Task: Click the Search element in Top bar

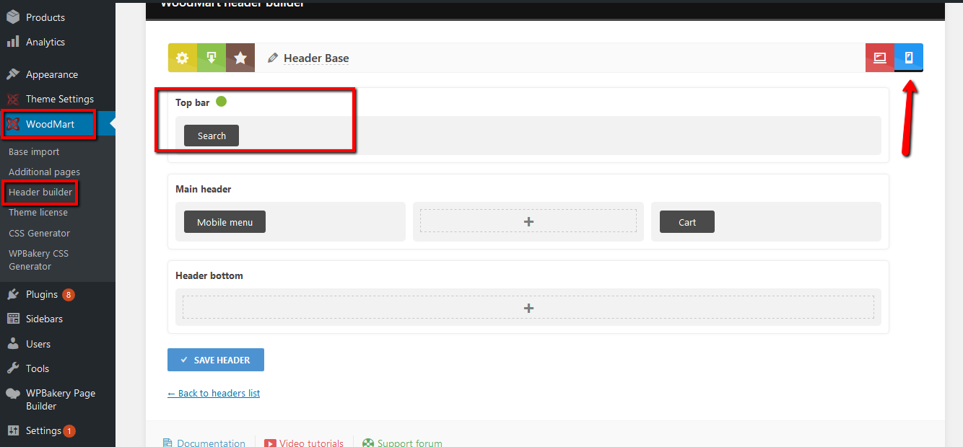Action: (212, 136)
